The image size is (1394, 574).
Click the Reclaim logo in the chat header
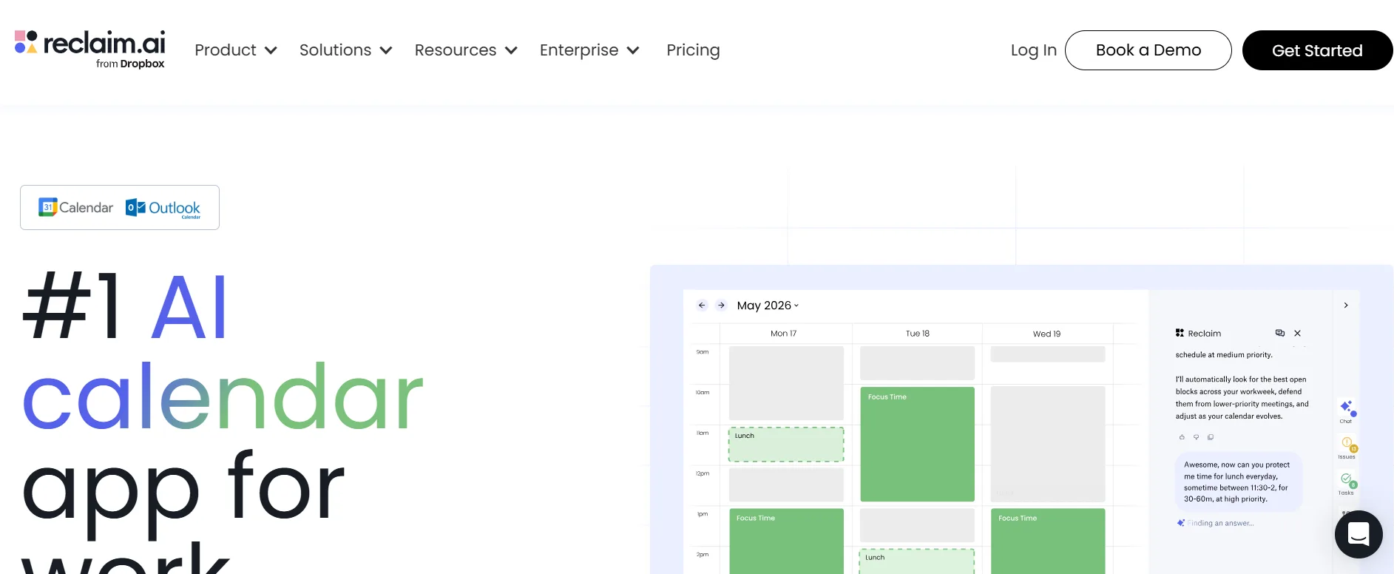[1180, 334]
